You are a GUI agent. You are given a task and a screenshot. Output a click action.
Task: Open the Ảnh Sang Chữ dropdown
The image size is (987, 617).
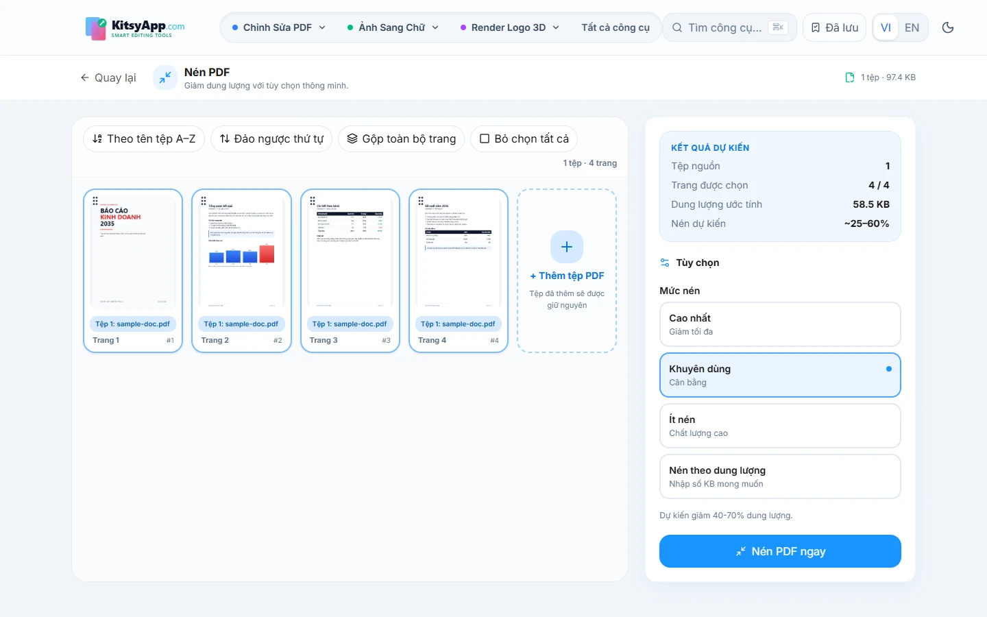(x=393, y=27)
